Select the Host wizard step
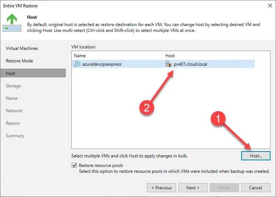Viewport: 276px width, 197px height. 11,73
